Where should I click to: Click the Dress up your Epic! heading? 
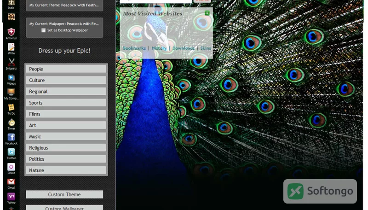[x=64, y=51]
